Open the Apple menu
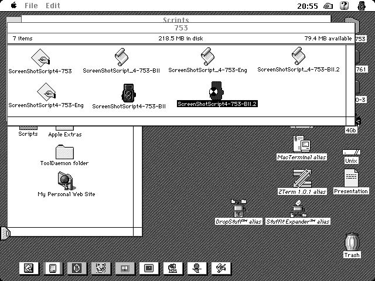375x281 pixels. click(x=13, y=5)
